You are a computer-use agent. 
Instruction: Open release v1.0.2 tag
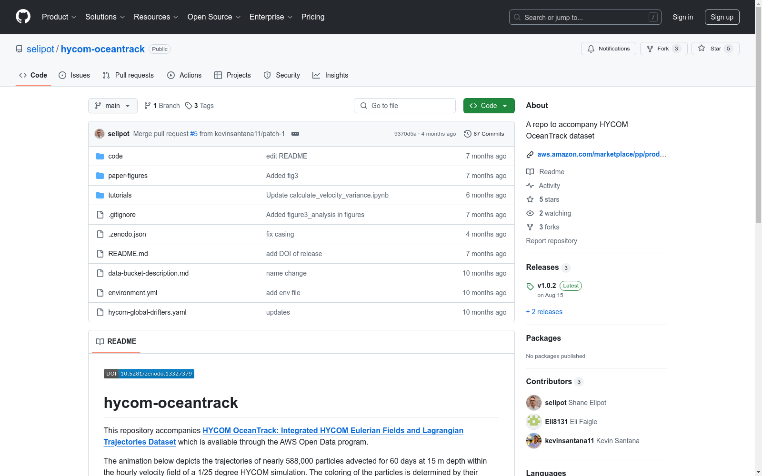(x=547, y=286)
